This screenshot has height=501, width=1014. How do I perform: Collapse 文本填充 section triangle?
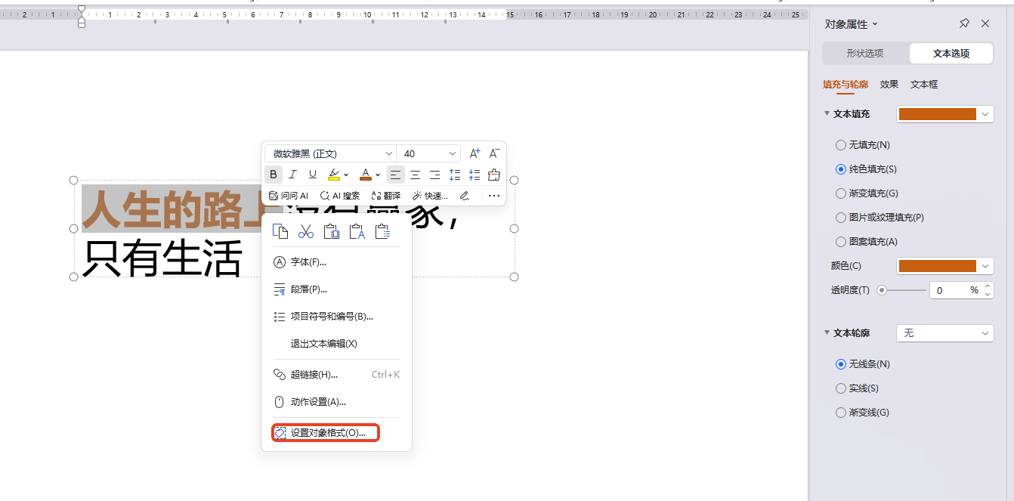(x=827, y=114)
